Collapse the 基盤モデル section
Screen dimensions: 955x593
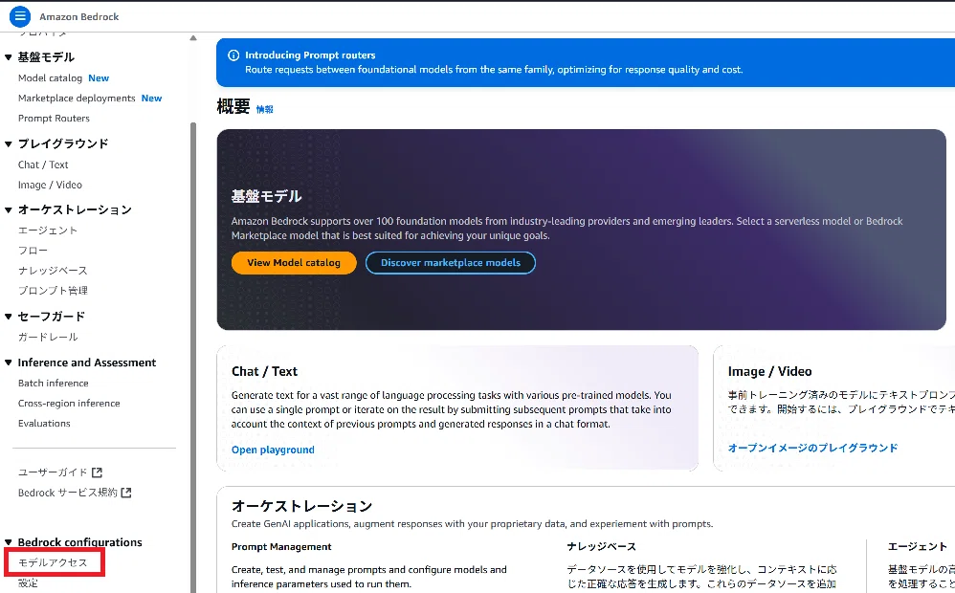click(9, 57)
